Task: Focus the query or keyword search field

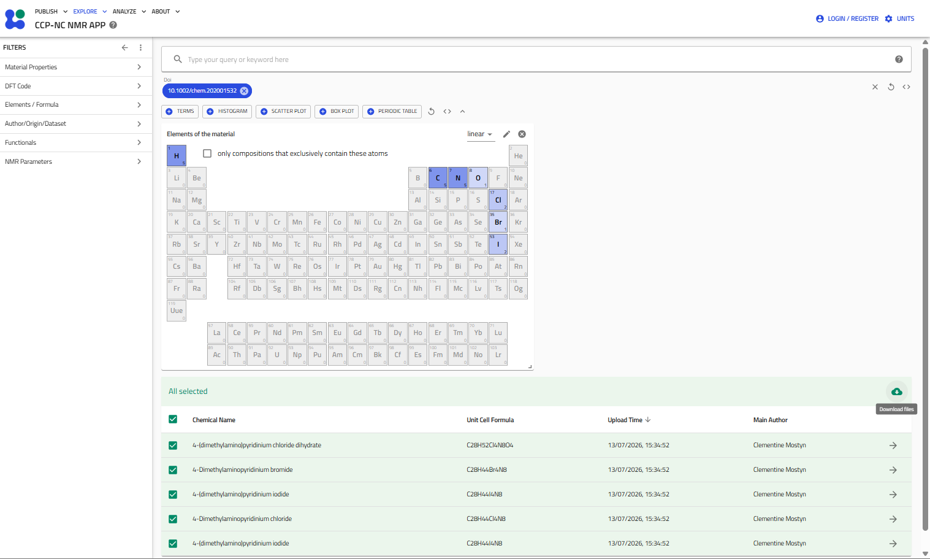Action: coord(536,60)
